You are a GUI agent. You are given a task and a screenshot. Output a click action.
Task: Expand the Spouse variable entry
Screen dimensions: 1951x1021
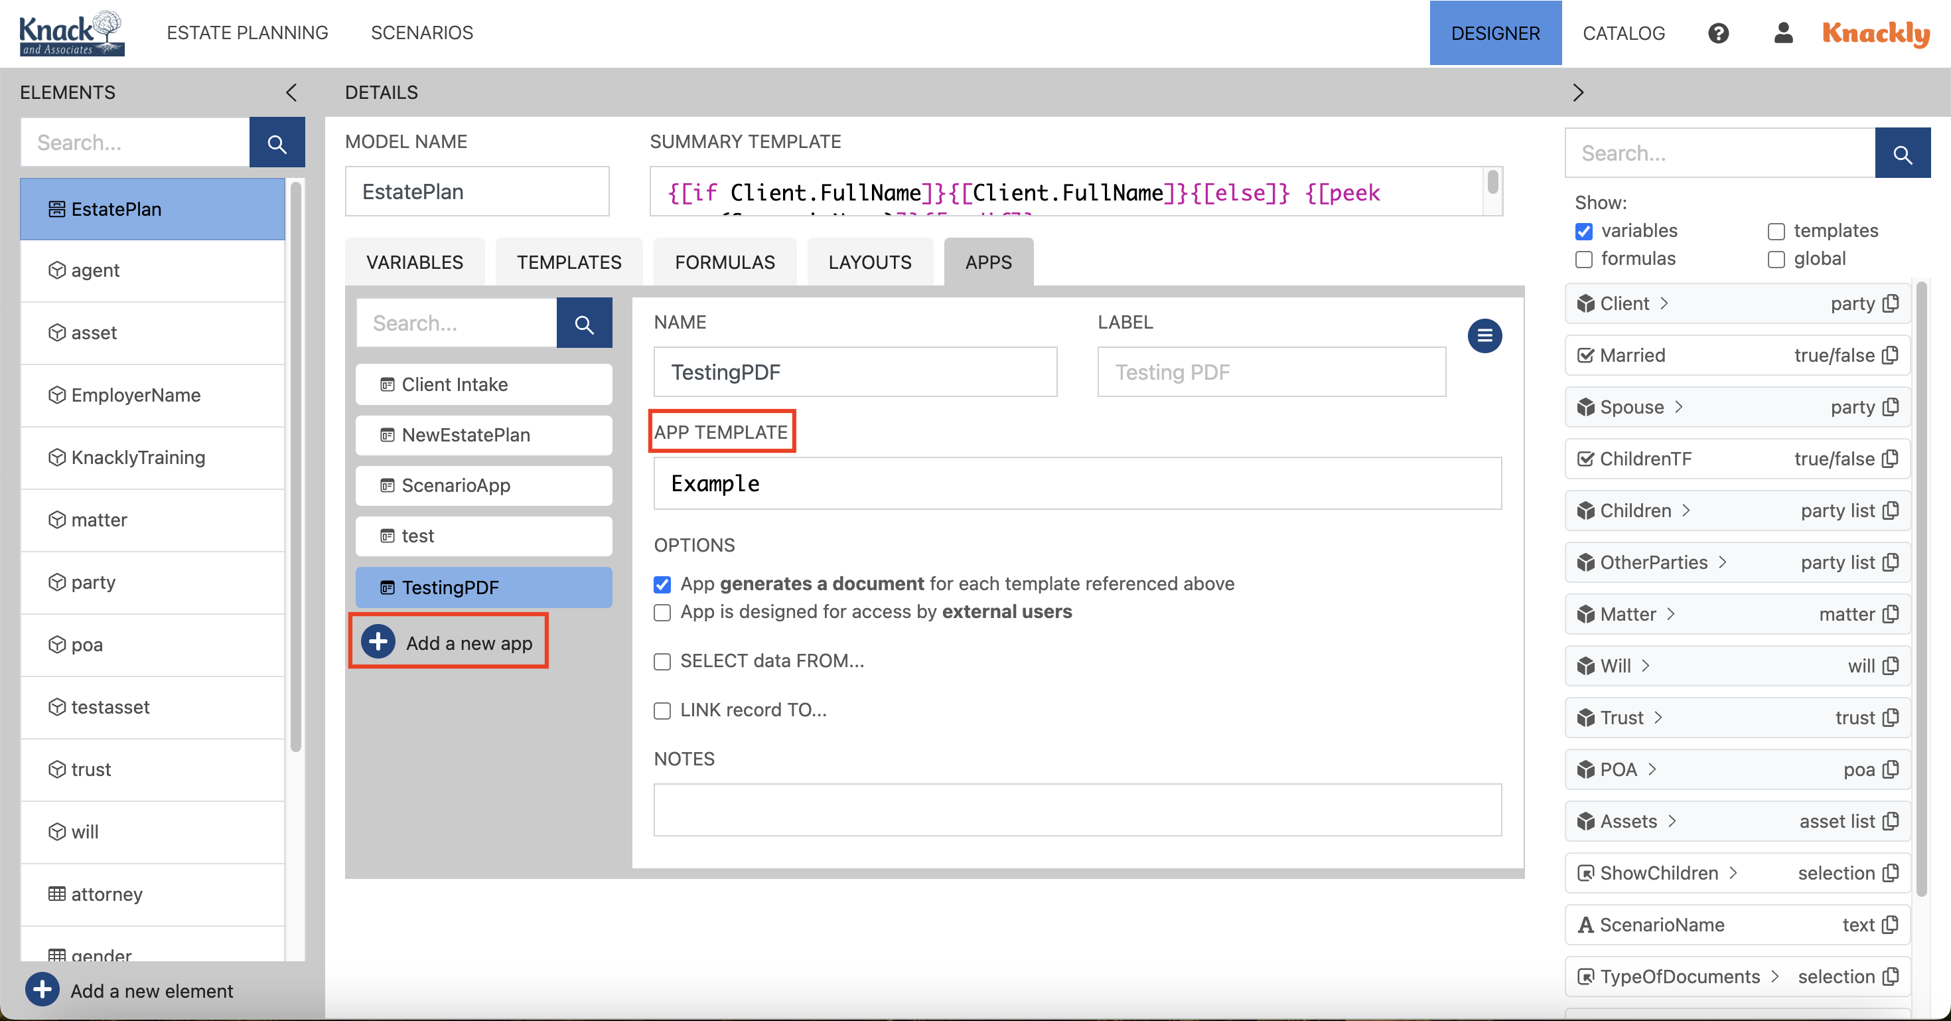click(x=1680, y=407)
